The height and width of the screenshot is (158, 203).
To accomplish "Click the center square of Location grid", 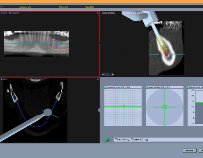I will coord(123,107).
